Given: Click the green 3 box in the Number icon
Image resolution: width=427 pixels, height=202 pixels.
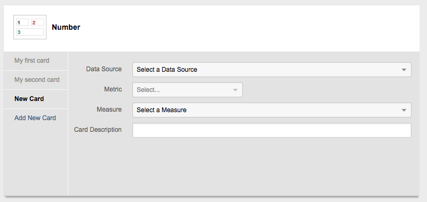Looking at the screenshot, I should (30, 32).
